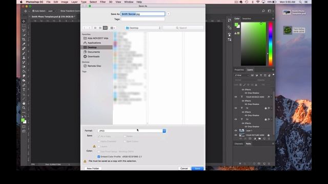Screen dimensions: 328x184
Task: Open the Format JPEG dropdown
Action: 132,131
